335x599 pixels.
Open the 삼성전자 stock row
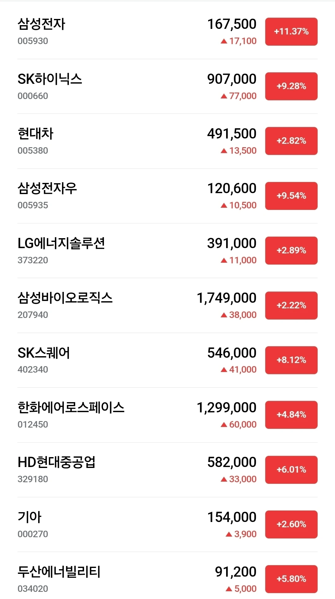point(41,24)
